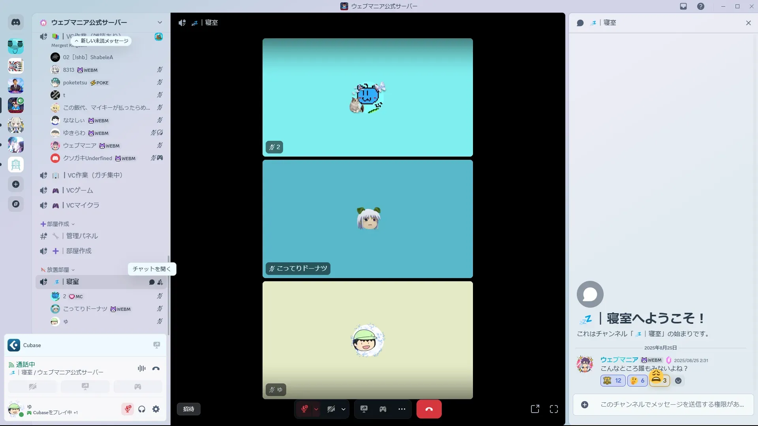Click the 招待 invite button
This screenshot has height=426, width=758.
pyautogui.click(x=189, y=409)
